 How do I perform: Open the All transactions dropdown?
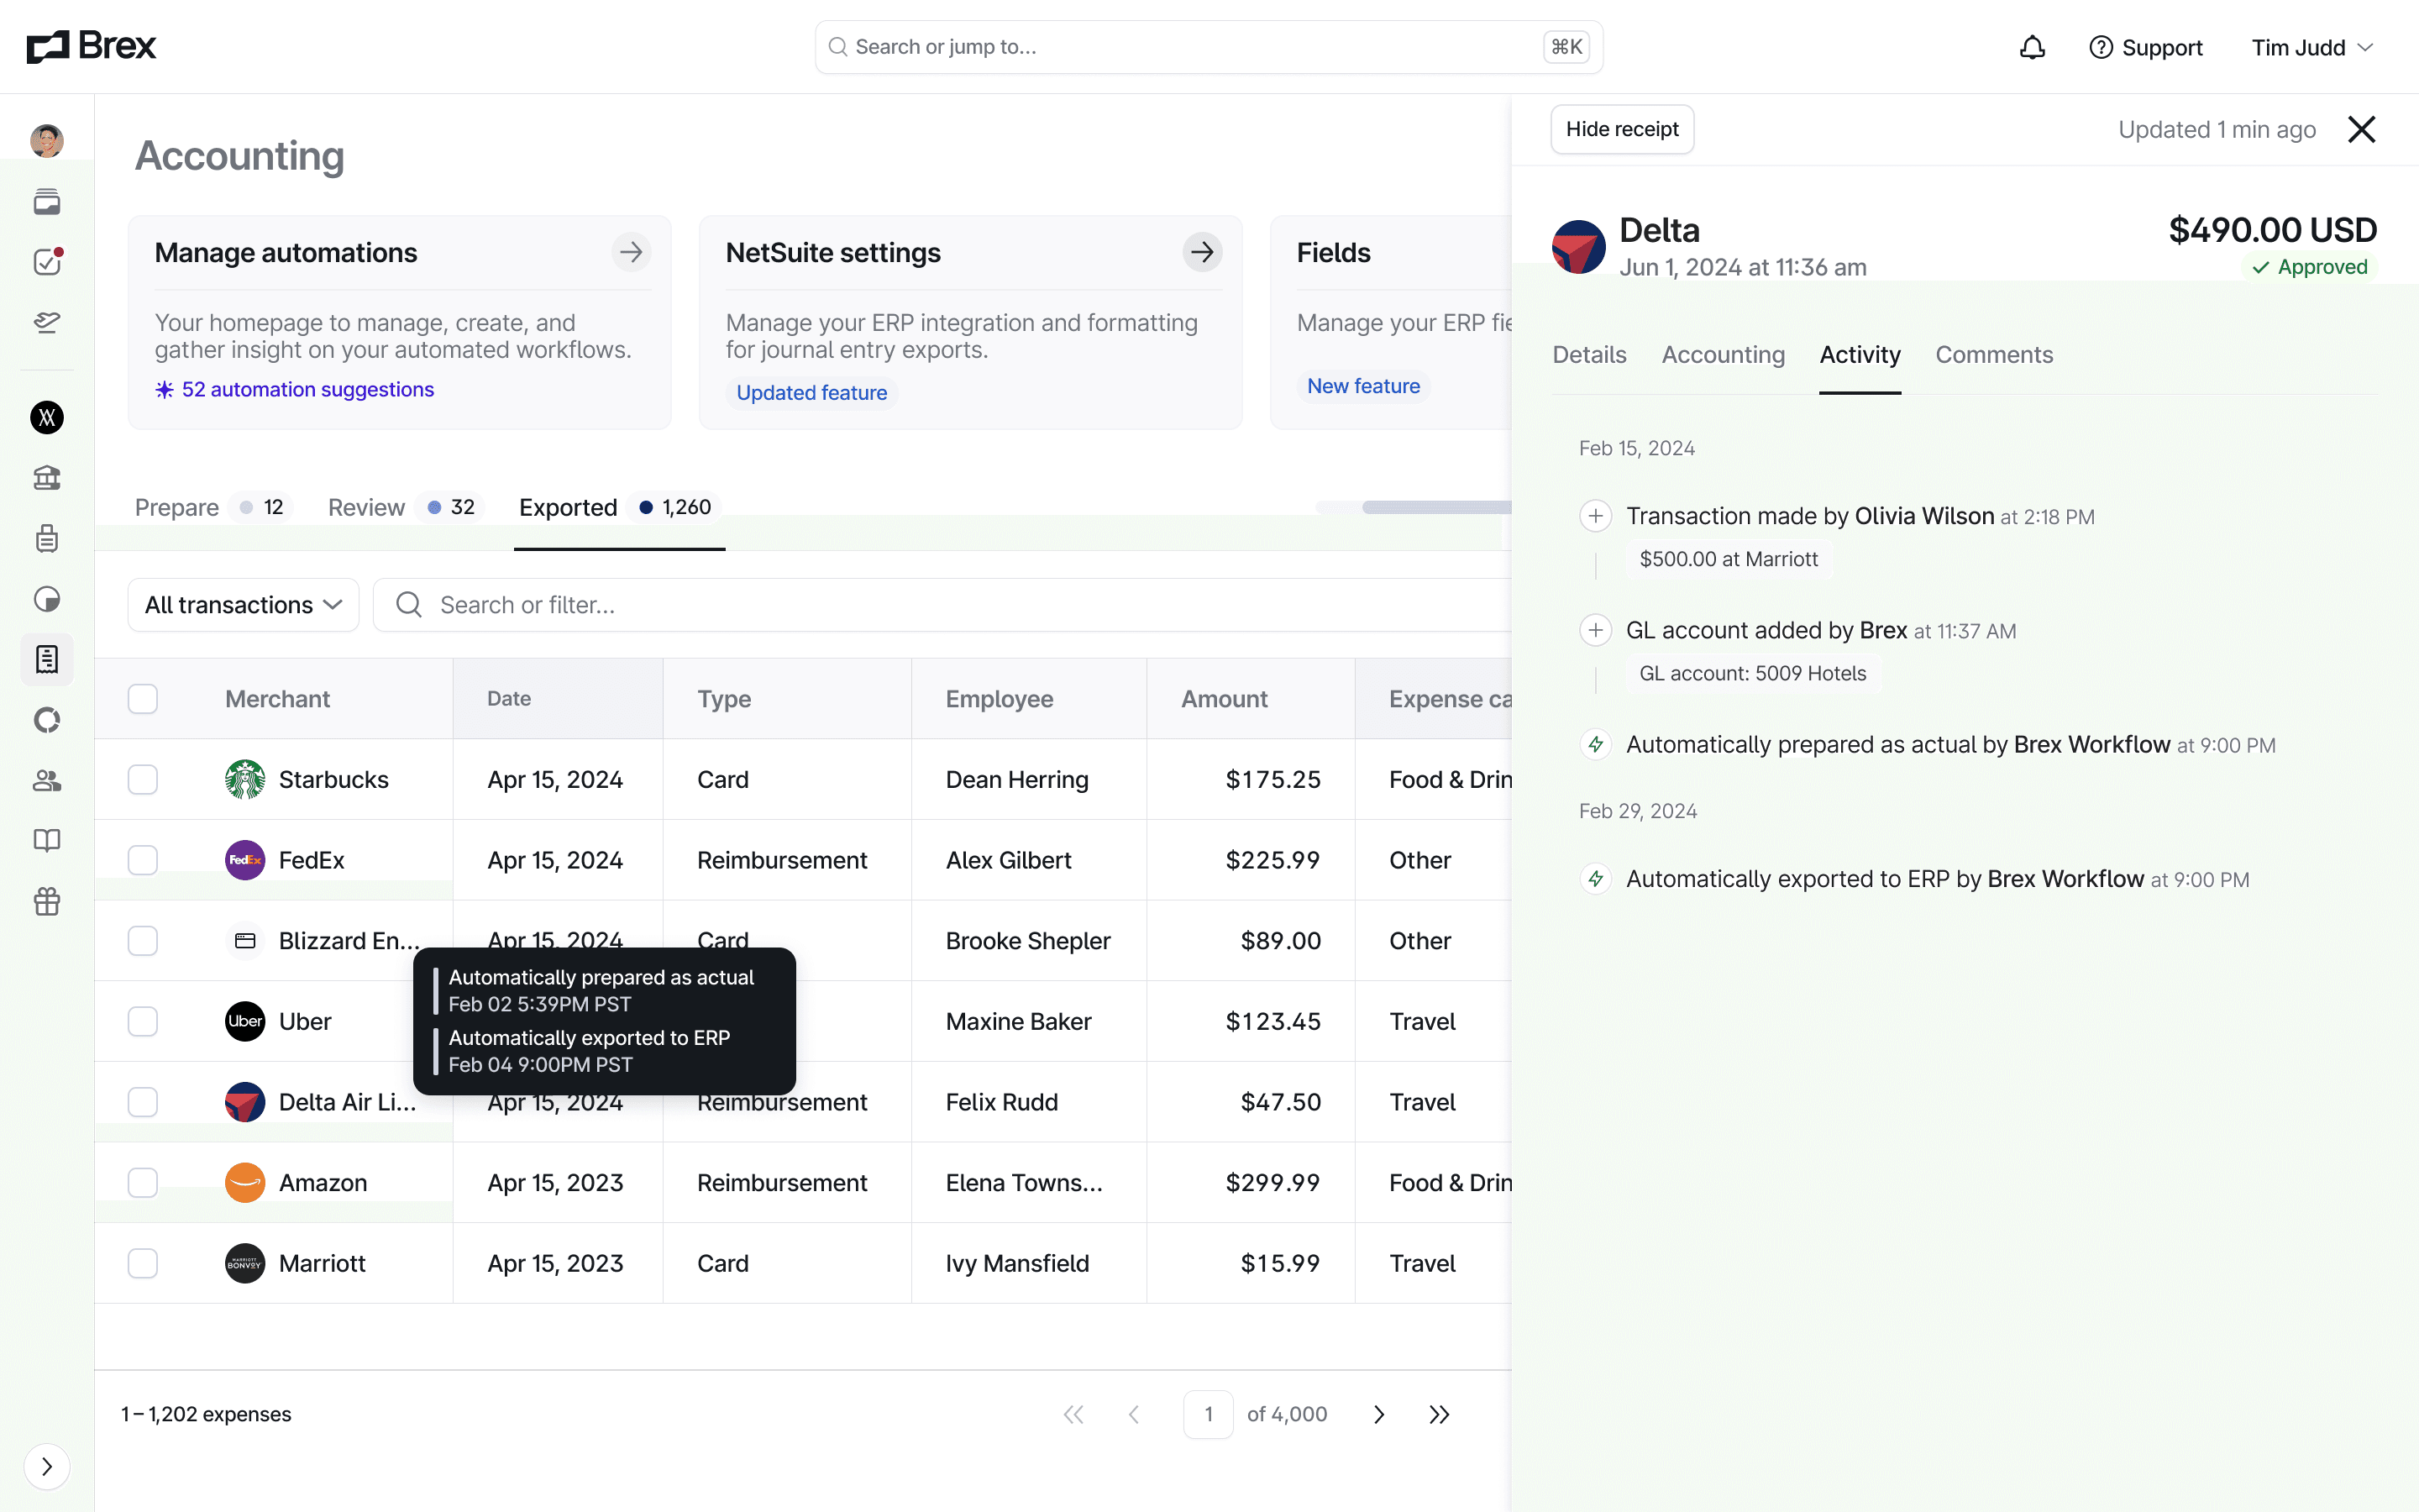pos(243,605)
